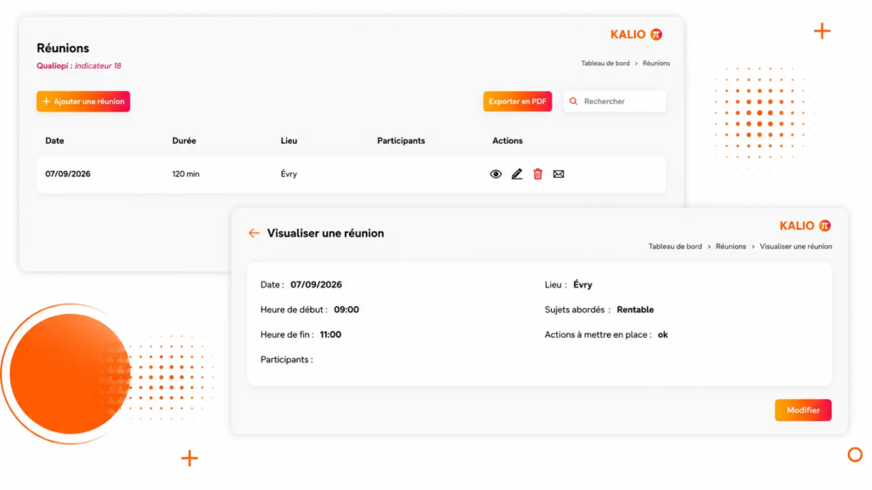Go back using the orange left arrow
The height and width of the screenshot is (490, 872).
pos(254,233)
